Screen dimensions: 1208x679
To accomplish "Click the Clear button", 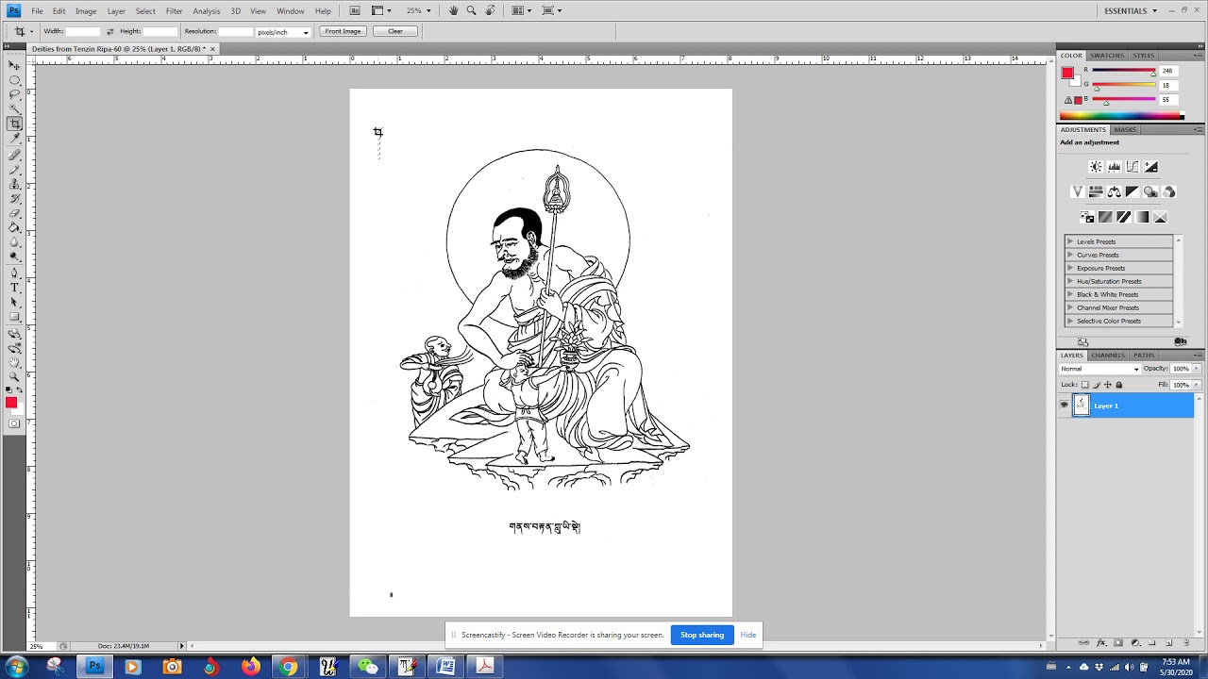I will point(395,31).
